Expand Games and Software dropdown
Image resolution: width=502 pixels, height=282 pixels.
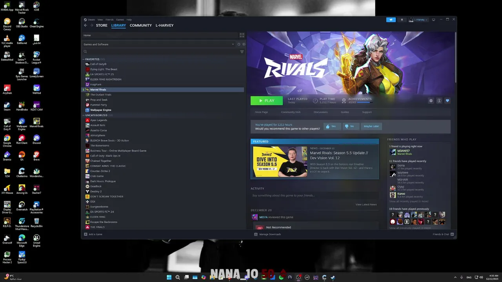[x=158, y=44]
